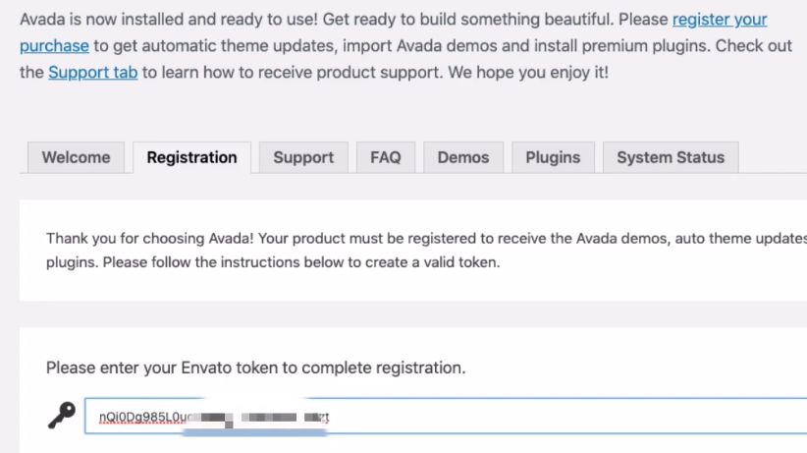807x453 pixels.
Task: Open the Support tab in the tab bar
Action: (303, 157)
